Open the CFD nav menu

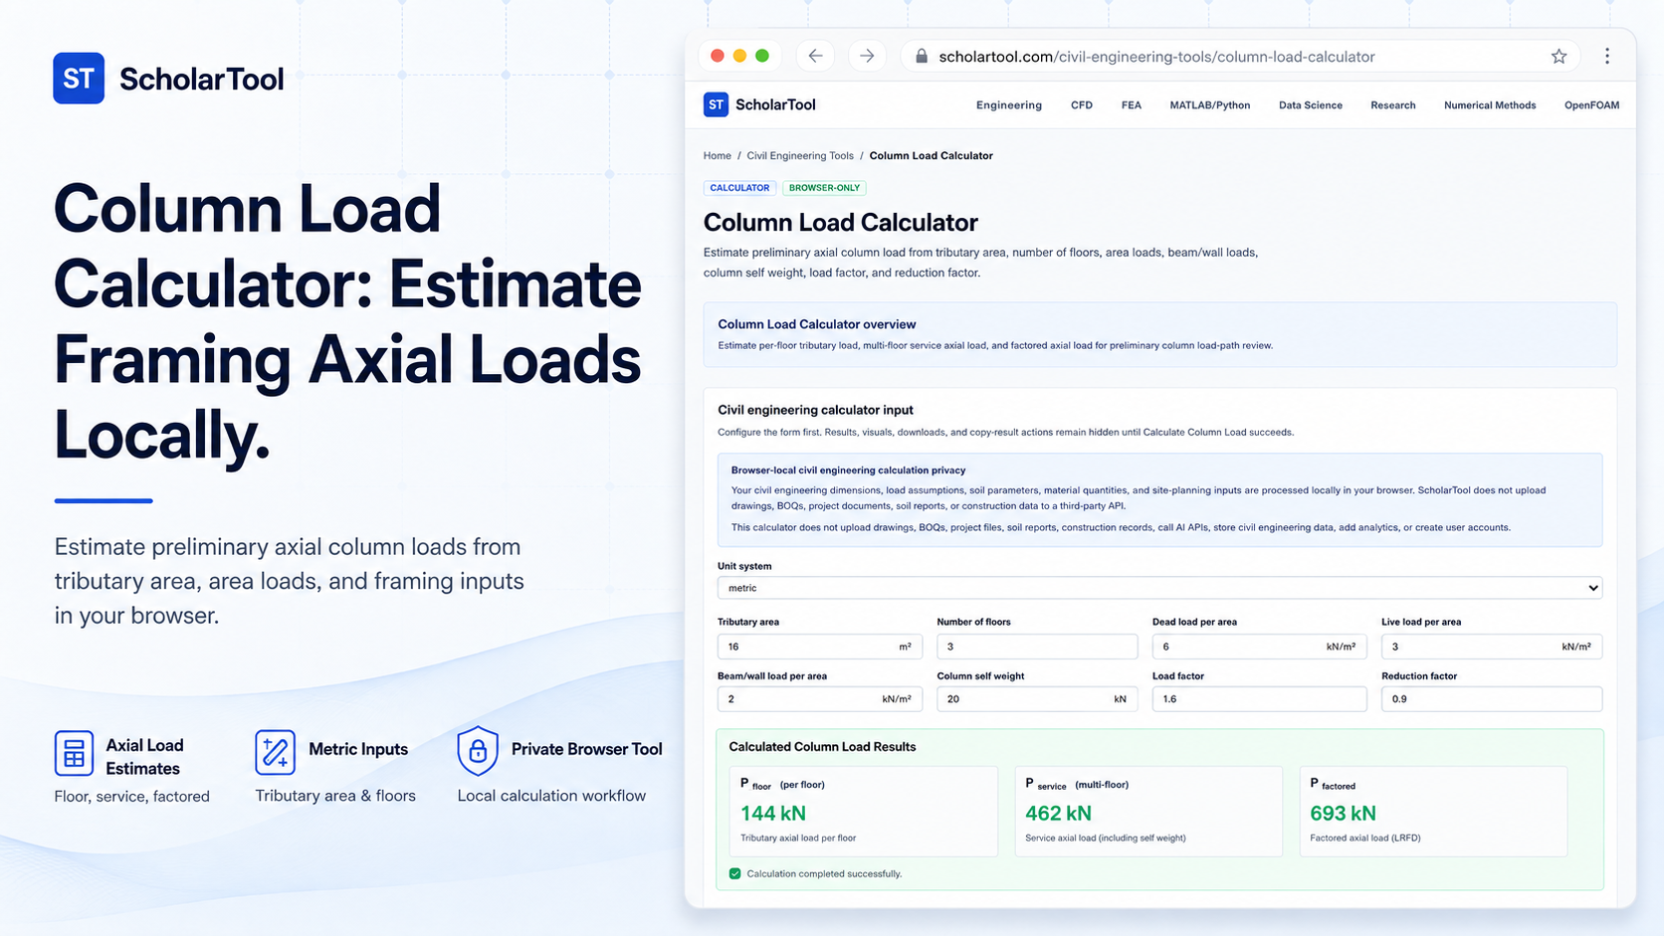coord(1082,105)
